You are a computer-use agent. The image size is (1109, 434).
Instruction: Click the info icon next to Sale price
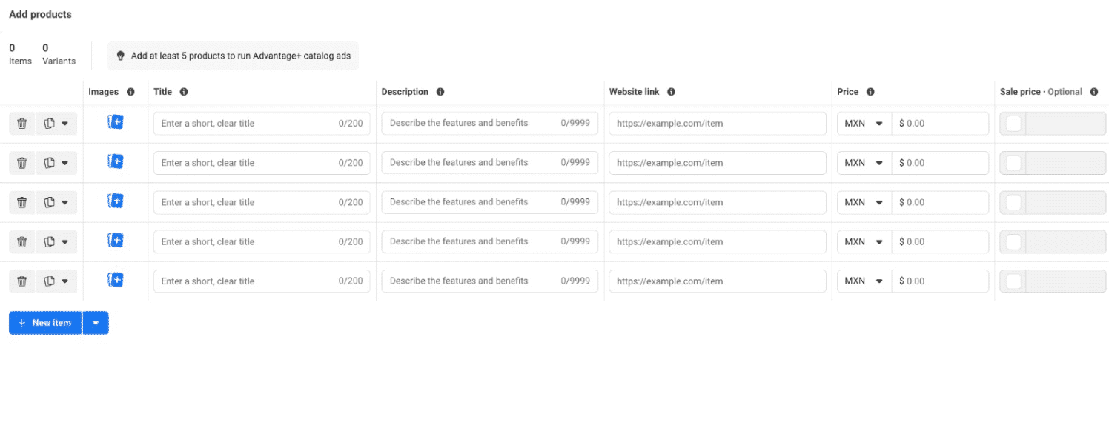pyautogui.click(x=1094, y=92)
